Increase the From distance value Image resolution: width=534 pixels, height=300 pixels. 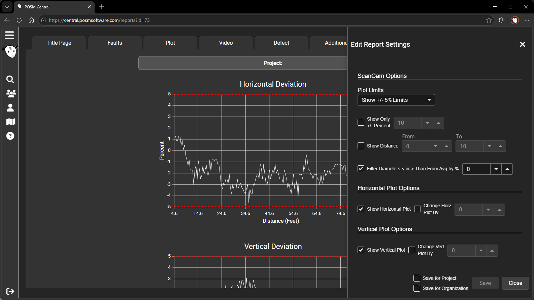point(446,146)
